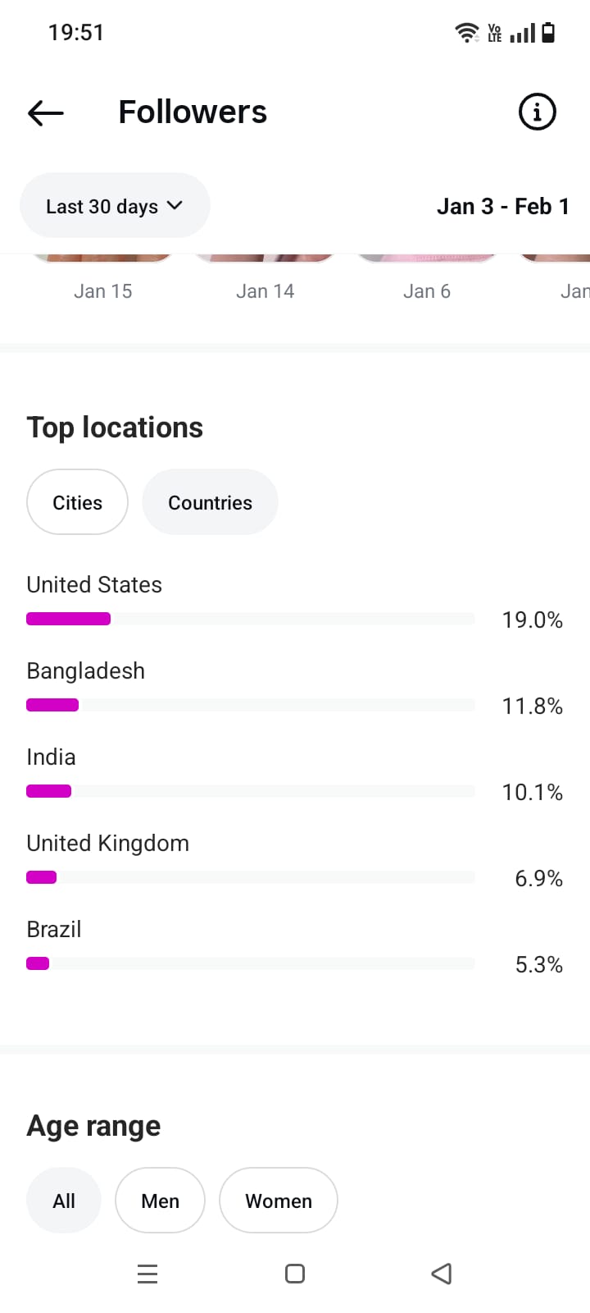Viewport: 590px width, 1313px height.
Task: Show All genders in age range
Action: pos(64,1201)
